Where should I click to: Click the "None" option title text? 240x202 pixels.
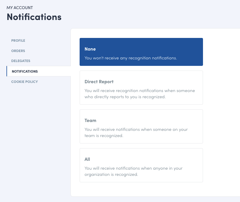(90, 49)
